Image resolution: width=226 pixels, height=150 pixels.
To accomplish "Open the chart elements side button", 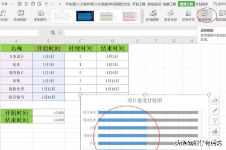I will tap(215, 100).
